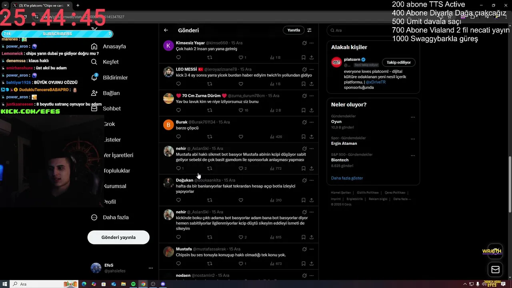Viewport: 512px width, 288px height.
Task: Open more options for Biontech trend
Action: (413, 156)
